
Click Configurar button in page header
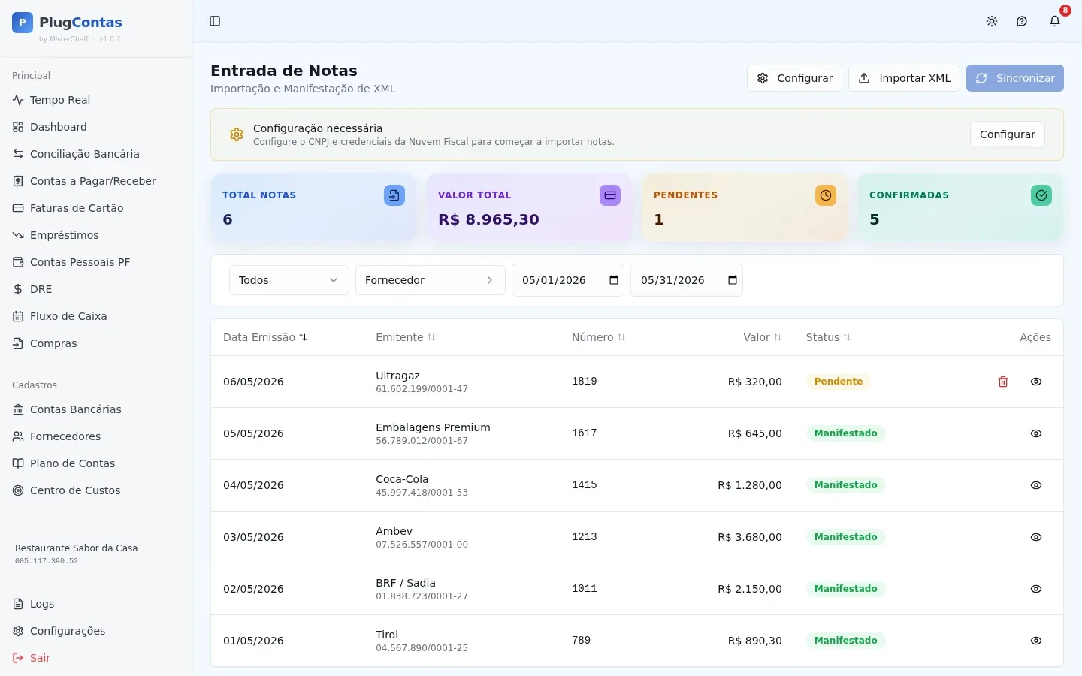[794, 78]
